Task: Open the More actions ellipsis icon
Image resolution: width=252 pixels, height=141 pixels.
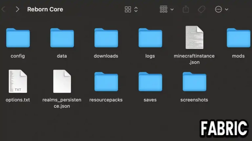Action: point(219,9)
